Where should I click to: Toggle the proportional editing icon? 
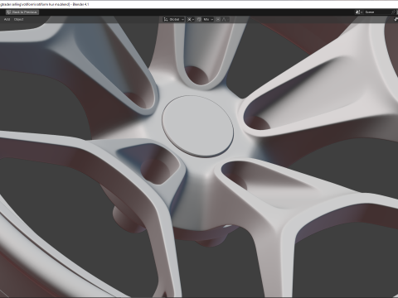pyautogui.click(x=218, y=19)
